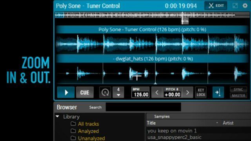The width and height of the screenshot is (251, 141).
Task: Click inside the Browser search field
Action: 143,107
